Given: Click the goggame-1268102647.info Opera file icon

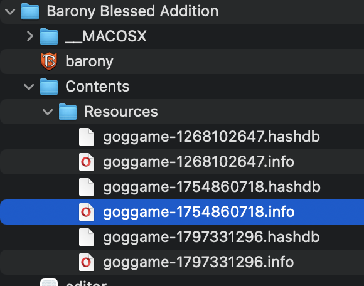Looking at the screenshot, I should pos(87,162).
